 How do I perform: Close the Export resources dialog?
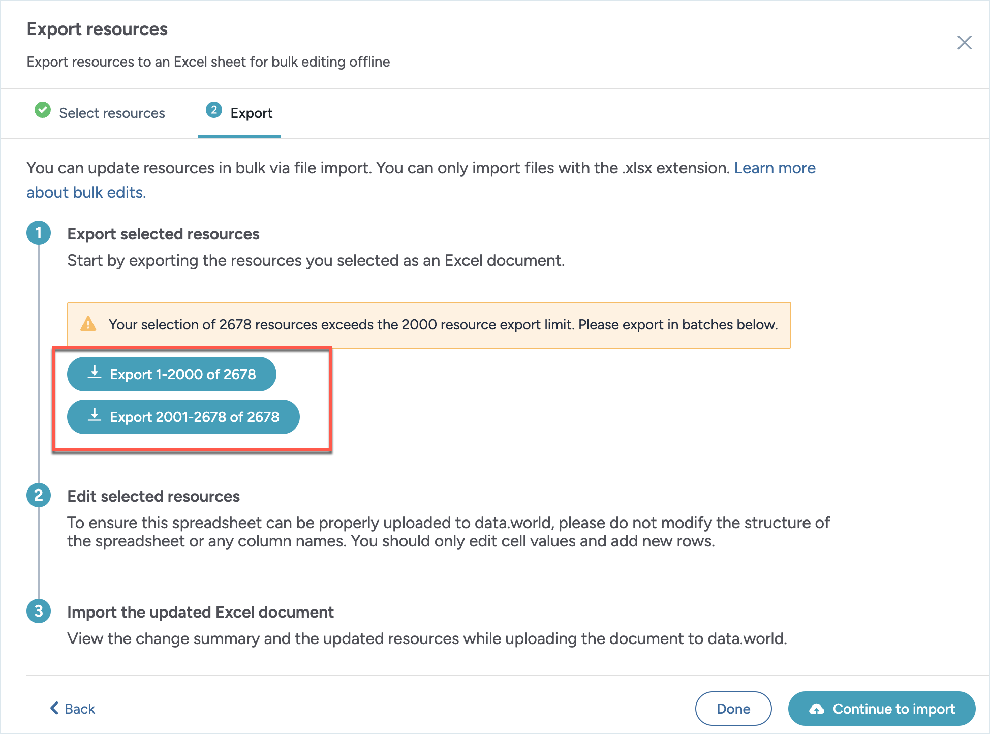click(964, 43)
